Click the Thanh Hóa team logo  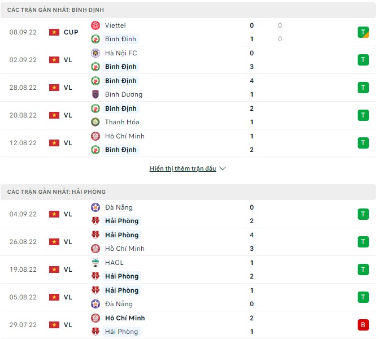coord(95,122)
